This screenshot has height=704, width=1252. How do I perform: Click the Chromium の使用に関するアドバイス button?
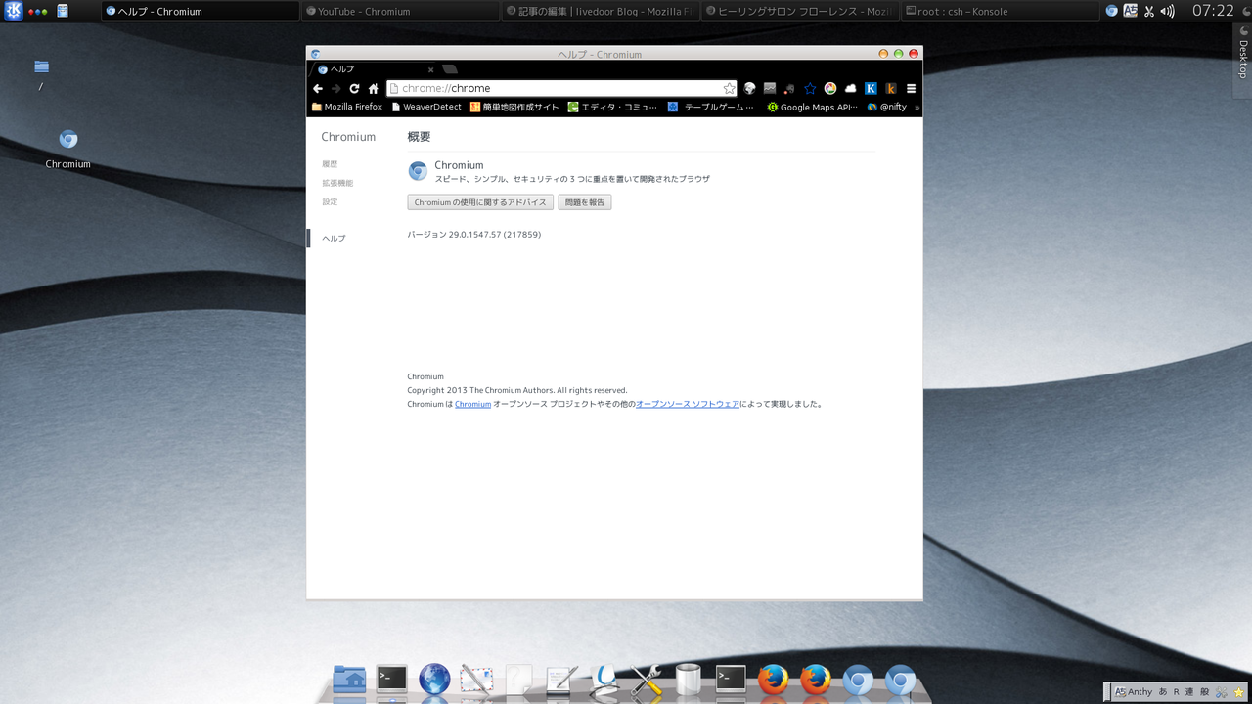point(480,202)
